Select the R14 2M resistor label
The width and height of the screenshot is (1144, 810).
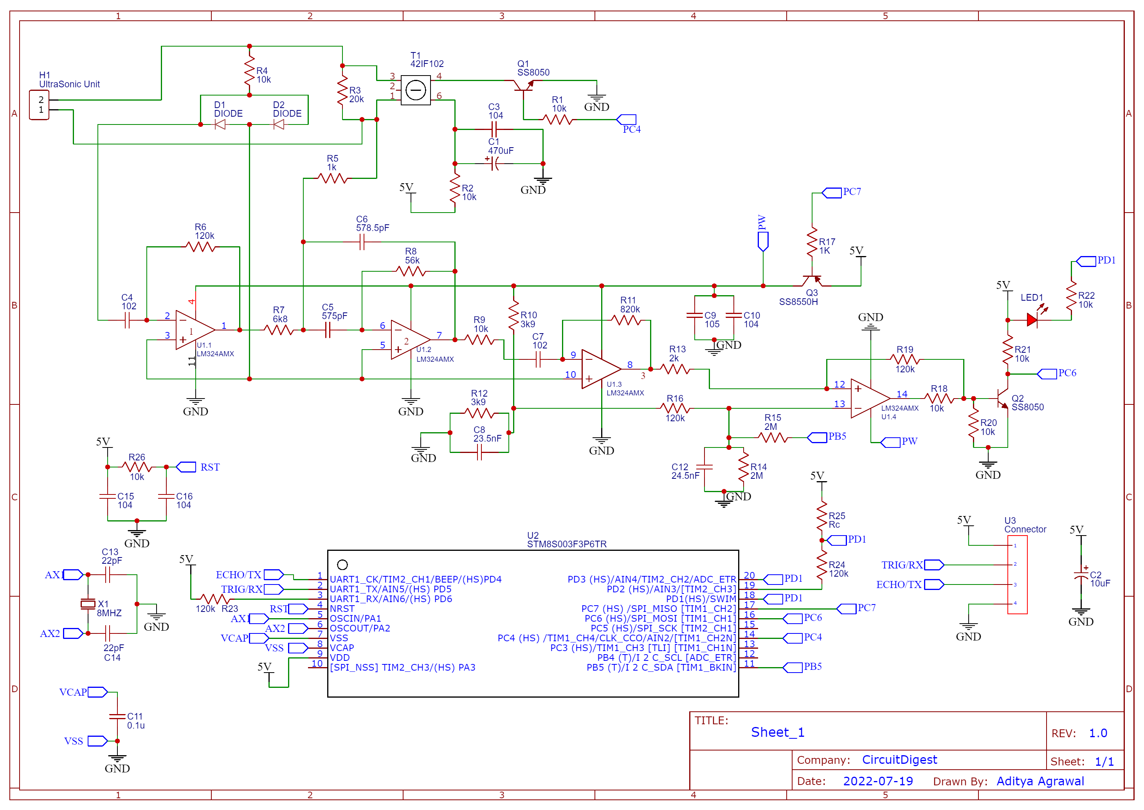pyautogui.click(x=758, y=471)
